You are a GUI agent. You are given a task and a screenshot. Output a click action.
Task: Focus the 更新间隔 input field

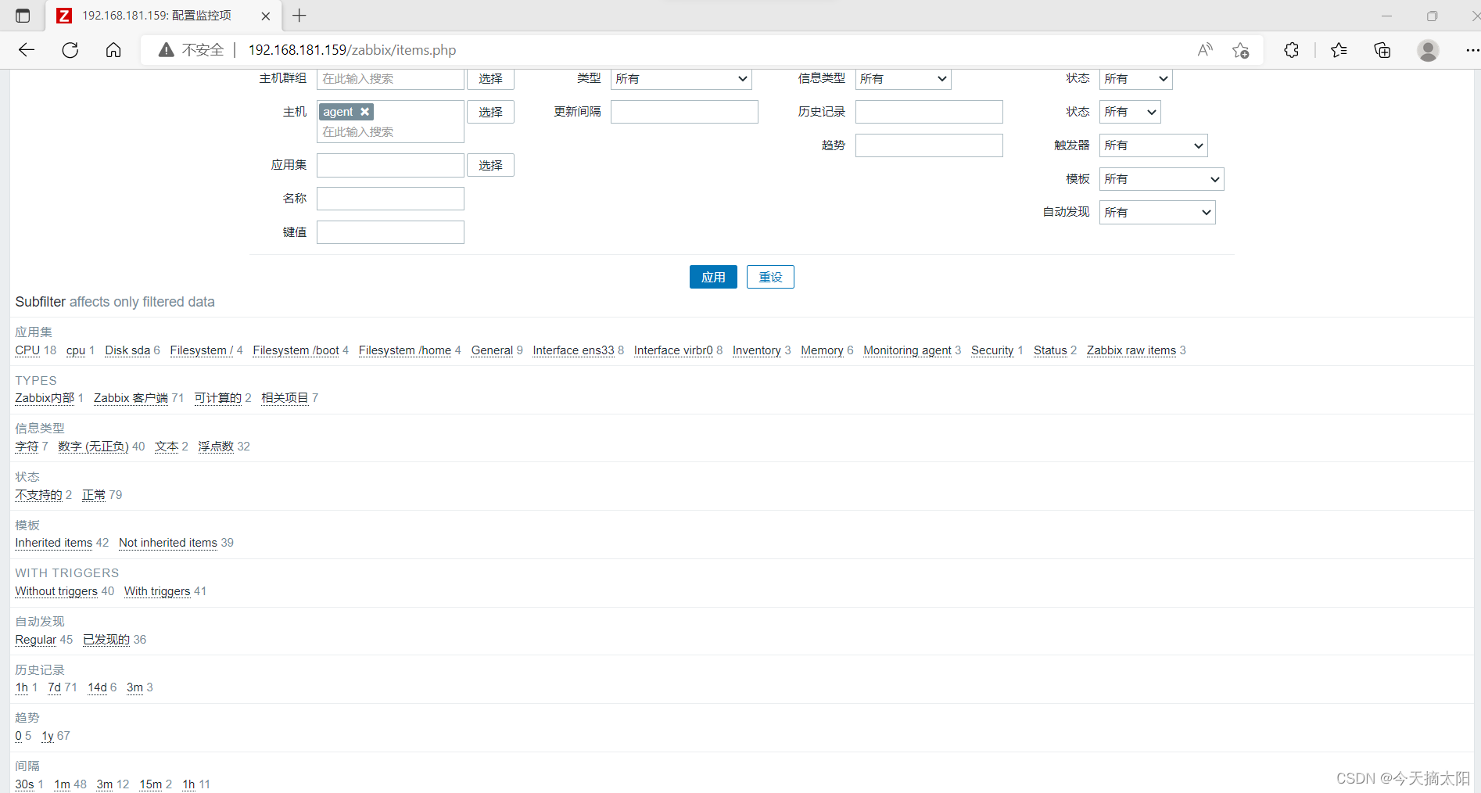(x=684, y=112)
